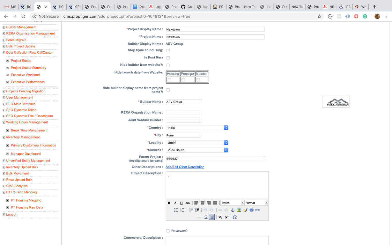This screenshot has width=392, height=245.
Task: Tick the Reviewed? checkbox
Action: tap(168, 231)
